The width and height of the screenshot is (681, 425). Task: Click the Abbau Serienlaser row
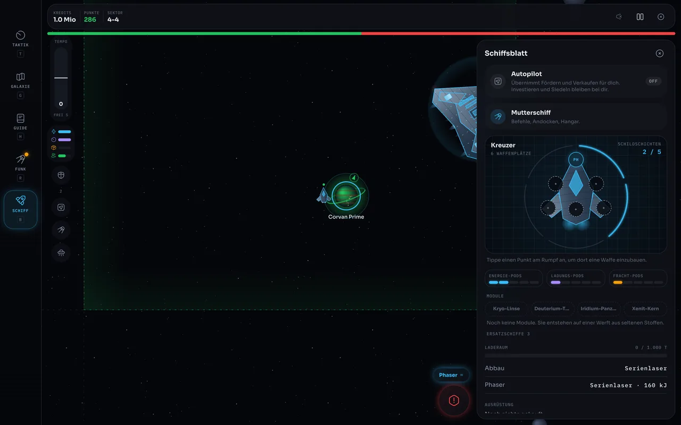(576, 368)
